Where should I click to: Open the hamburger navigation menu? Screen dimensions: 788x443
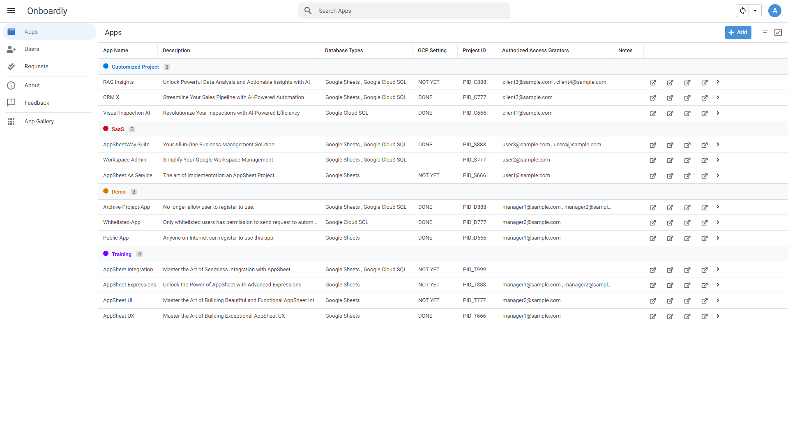pos(11,11)
